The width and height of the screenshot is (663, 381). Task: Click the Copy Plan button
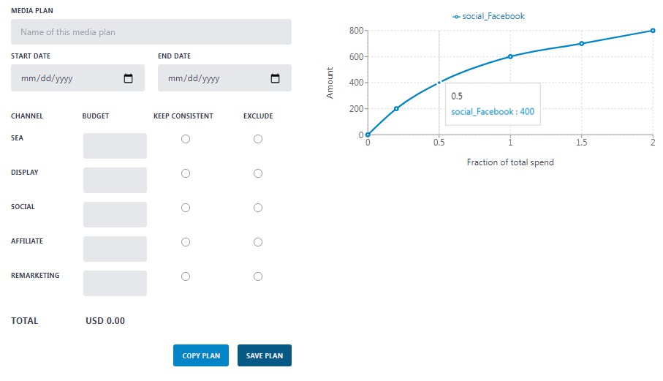tap(201, 355)
